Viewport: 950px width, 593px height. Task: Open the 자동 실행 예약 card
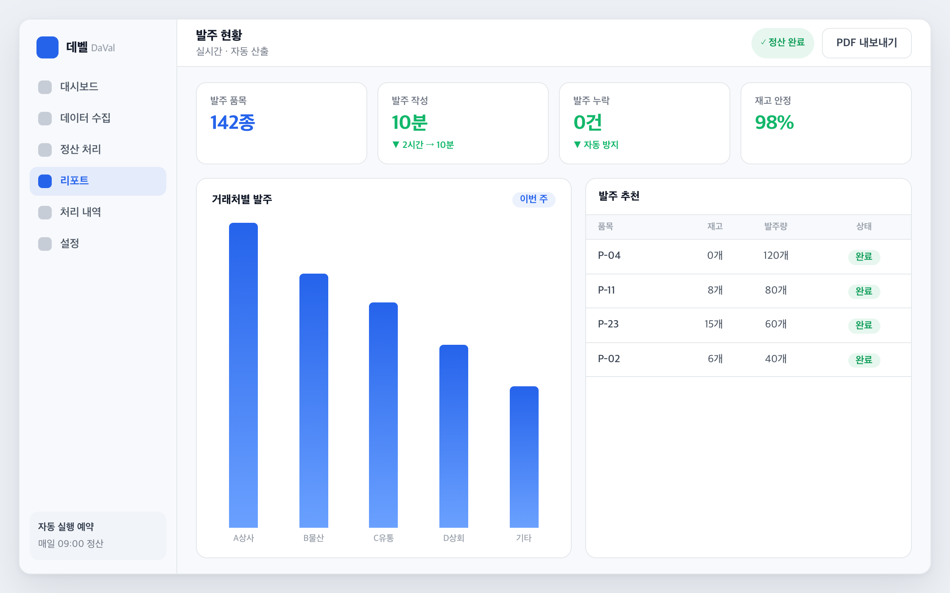pos(98,535)
